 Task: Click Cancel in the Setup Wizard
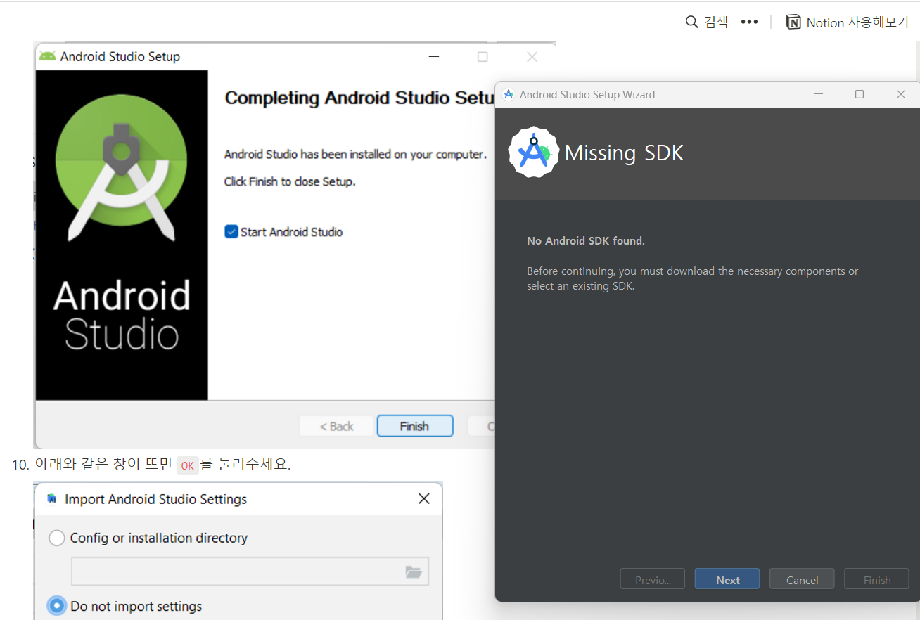802,579
